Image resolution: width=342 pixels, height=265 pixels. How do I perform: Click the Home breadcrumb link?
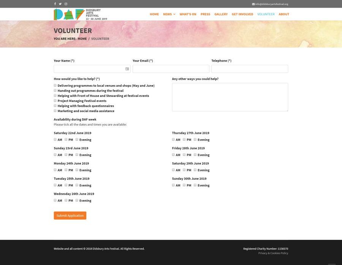82,39
